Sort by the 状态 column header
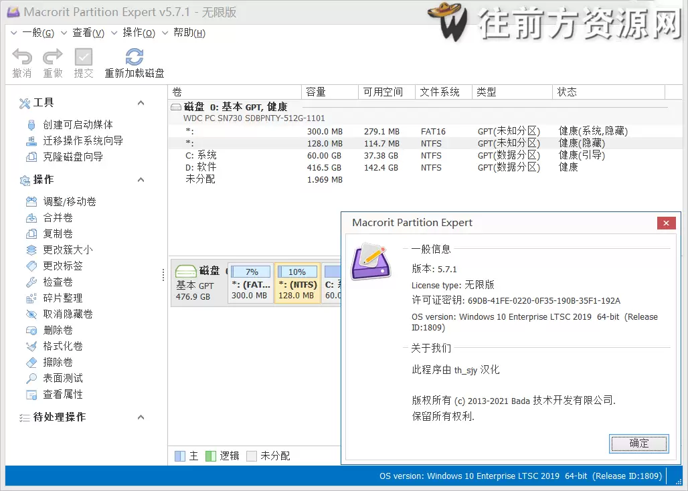The height and width of the screenshot is (491, 688). click(x=609, y=92)
